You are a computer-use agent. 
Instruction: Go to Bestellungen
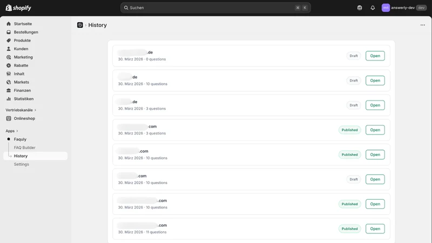point(26,32)
